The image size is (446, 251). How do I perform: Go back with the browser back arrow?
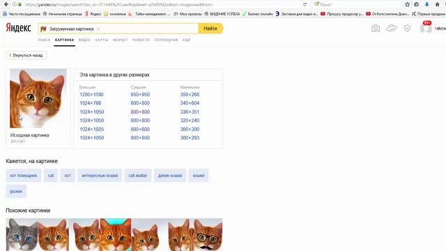click(6, 4)
